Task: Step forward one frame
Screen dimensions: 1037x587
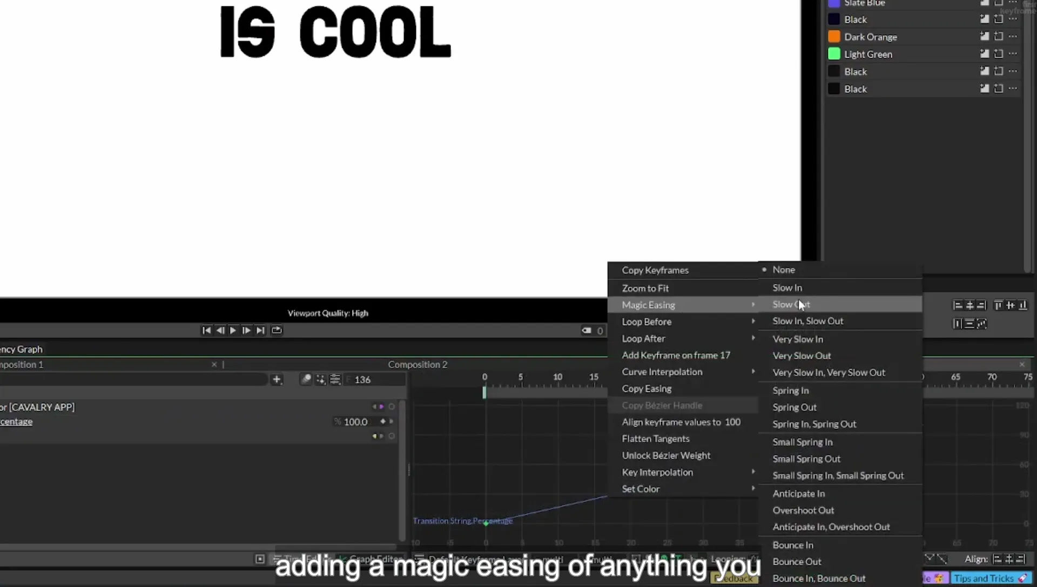Action: [x=246, y=330]
